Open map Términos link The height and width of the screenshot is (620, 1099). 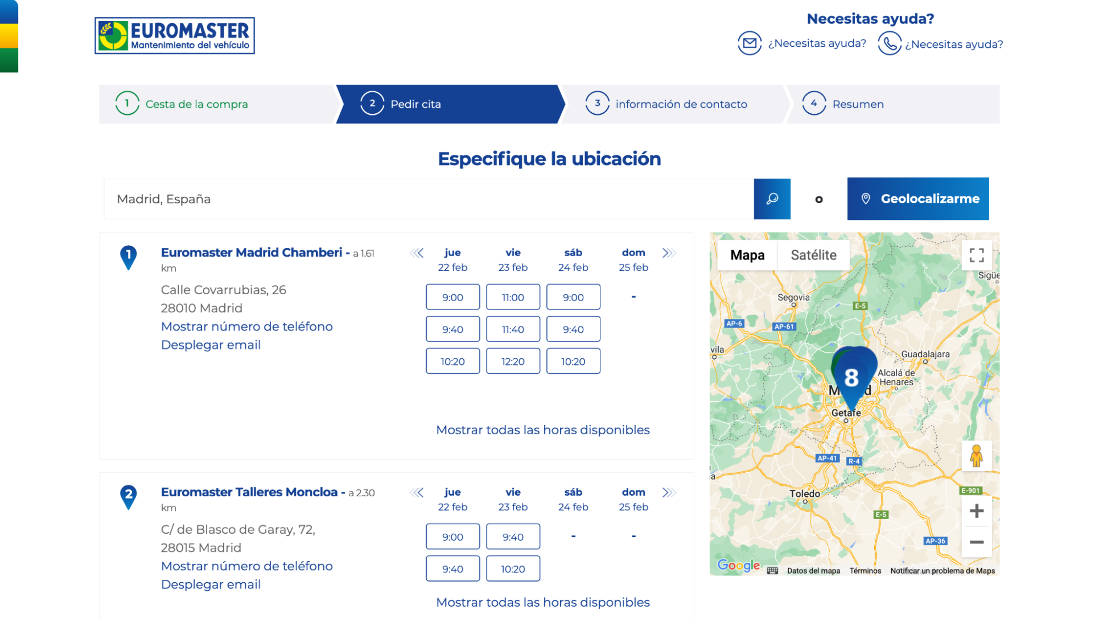click(x=865, y=571)
